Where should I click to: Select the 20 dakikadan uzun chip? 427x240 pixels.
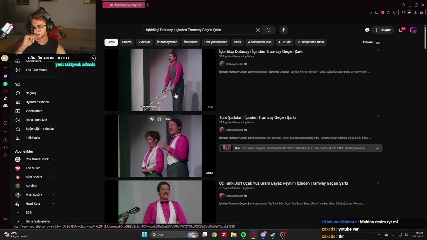(x=311, y=42)
